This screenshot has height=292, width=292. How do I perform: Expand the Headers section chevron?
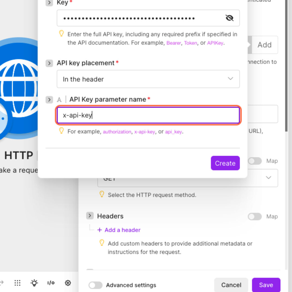[90, 216]
